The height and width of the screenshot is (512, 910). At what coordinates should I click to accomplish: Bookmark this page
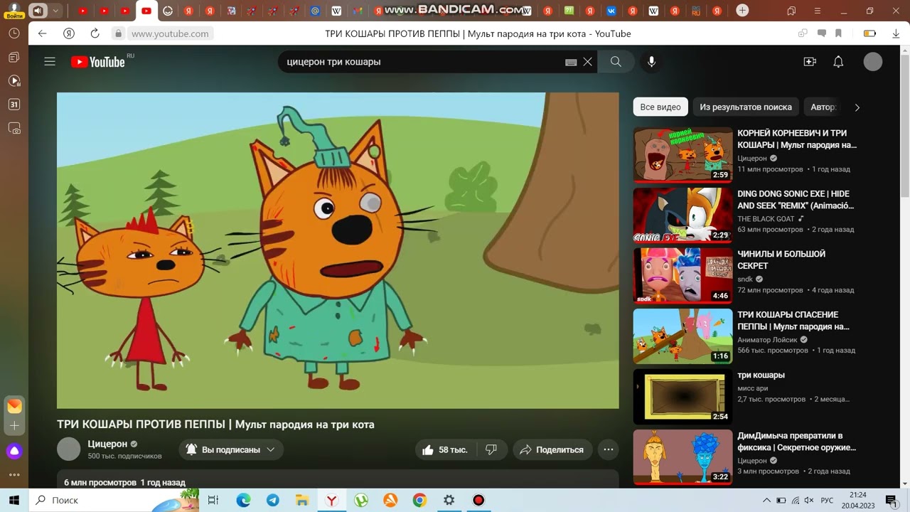(839, 33)
